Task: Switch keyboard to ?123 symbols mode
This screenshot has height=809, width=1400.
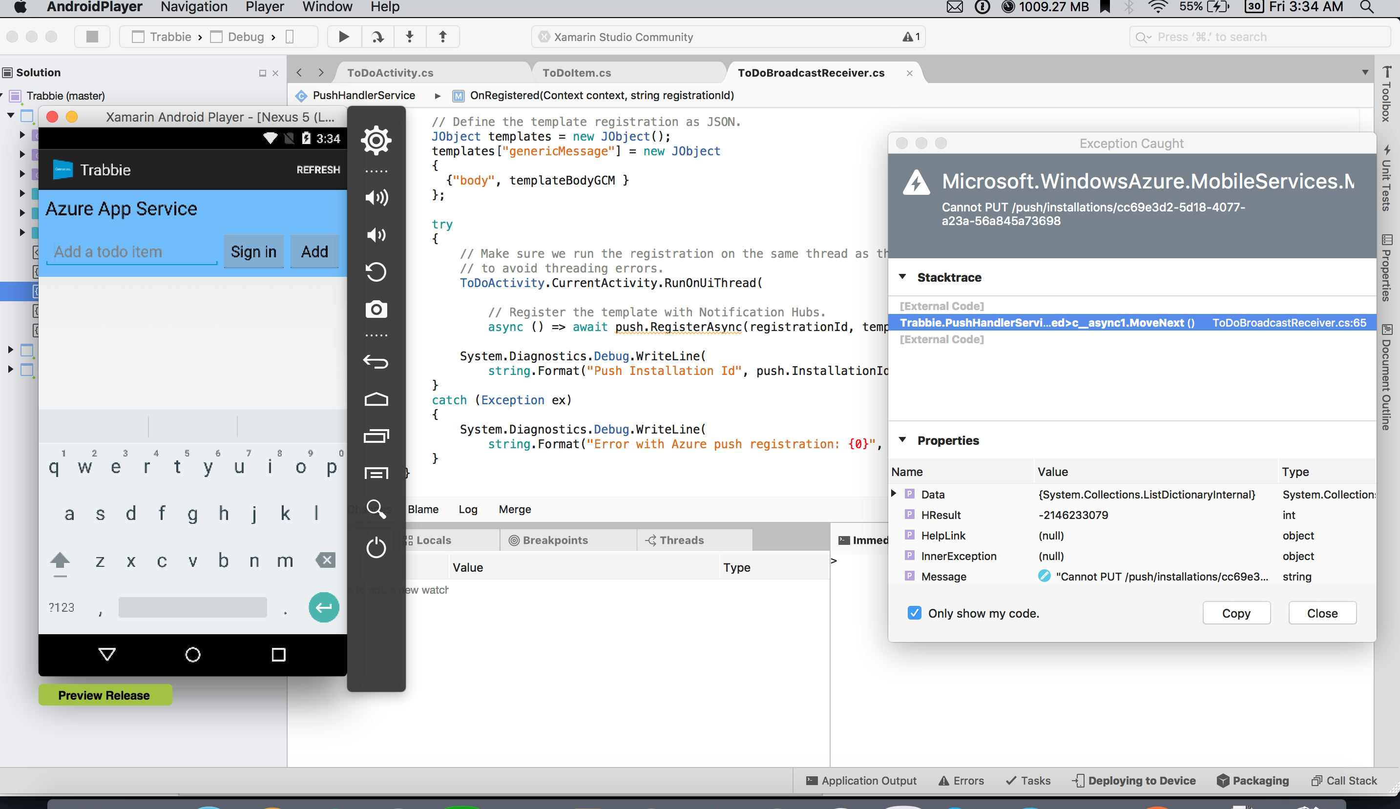Action: 61,607
